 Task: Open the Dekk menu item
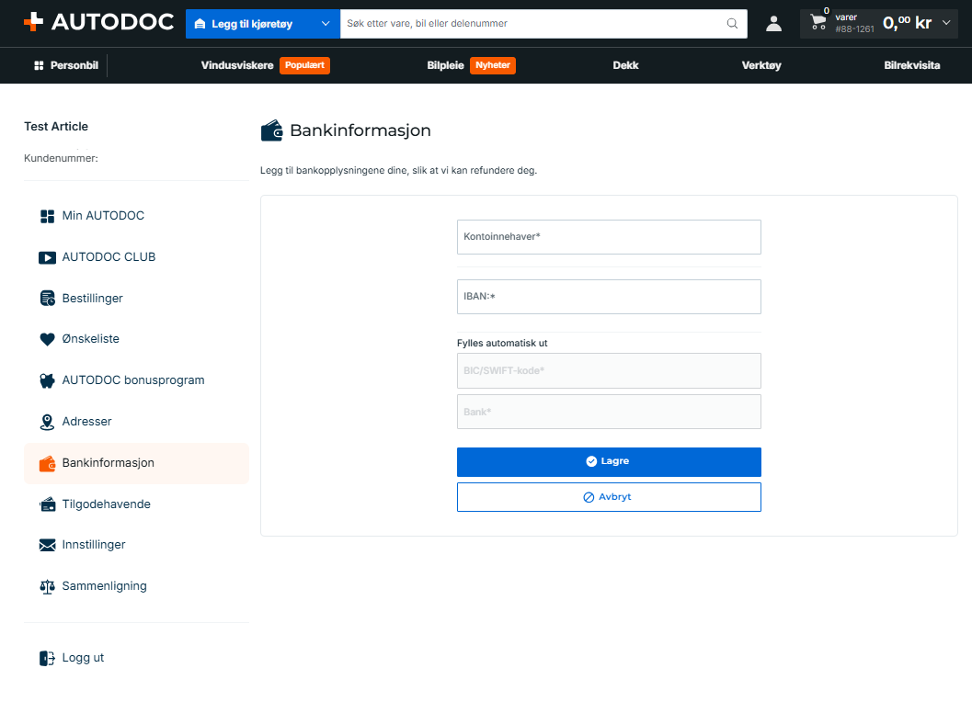coord(625,65)
